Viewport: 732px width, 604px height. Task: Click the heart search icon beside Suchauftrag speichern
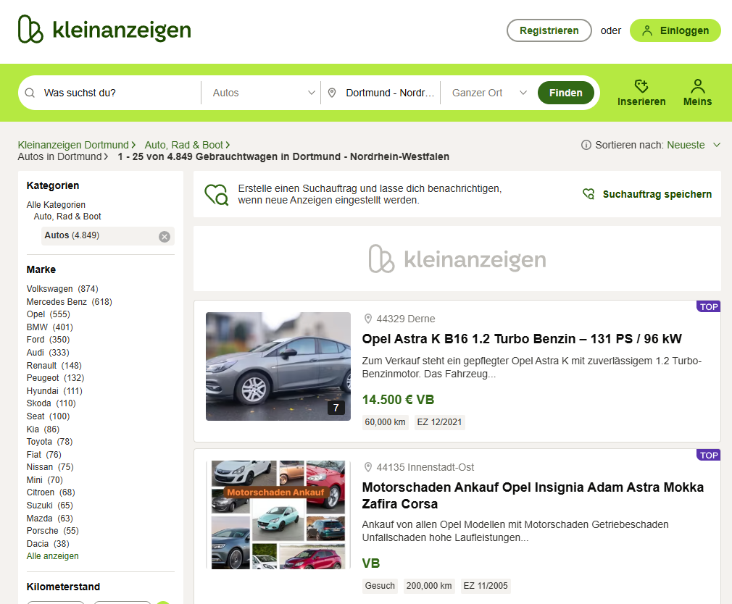tap(588, 194)
